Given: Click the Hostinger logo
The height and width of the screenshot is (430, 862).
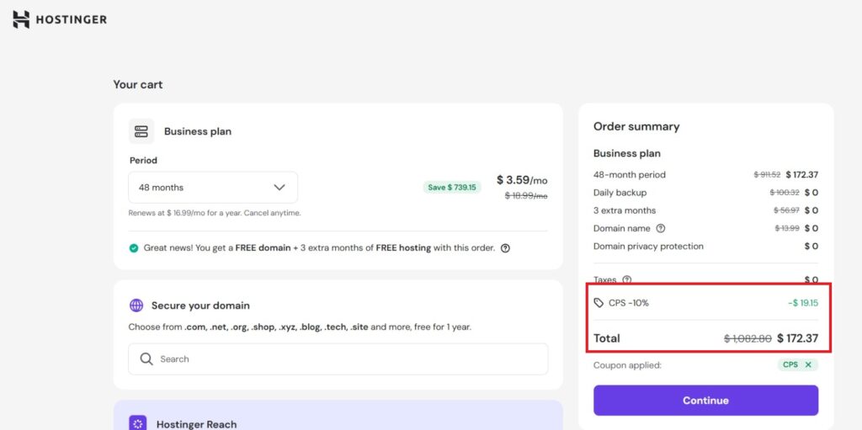Looking at the screenshot, I should [60, 20].
